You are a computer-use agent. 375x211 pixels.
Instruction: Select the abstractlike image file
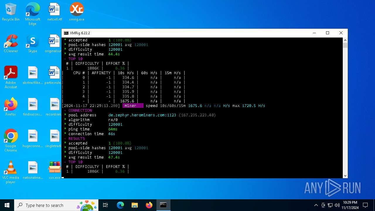point(33,76)
